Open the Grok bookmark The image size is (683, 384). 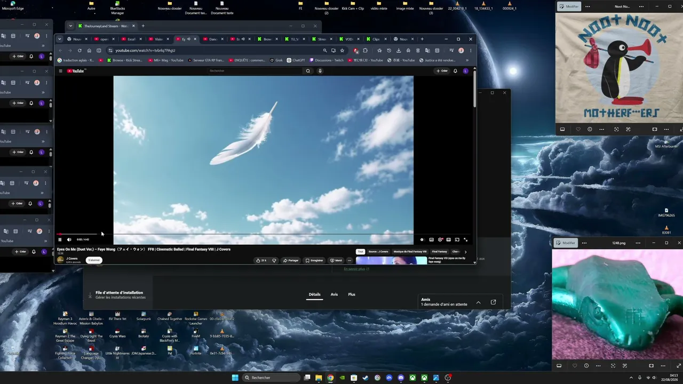[276, 60]
